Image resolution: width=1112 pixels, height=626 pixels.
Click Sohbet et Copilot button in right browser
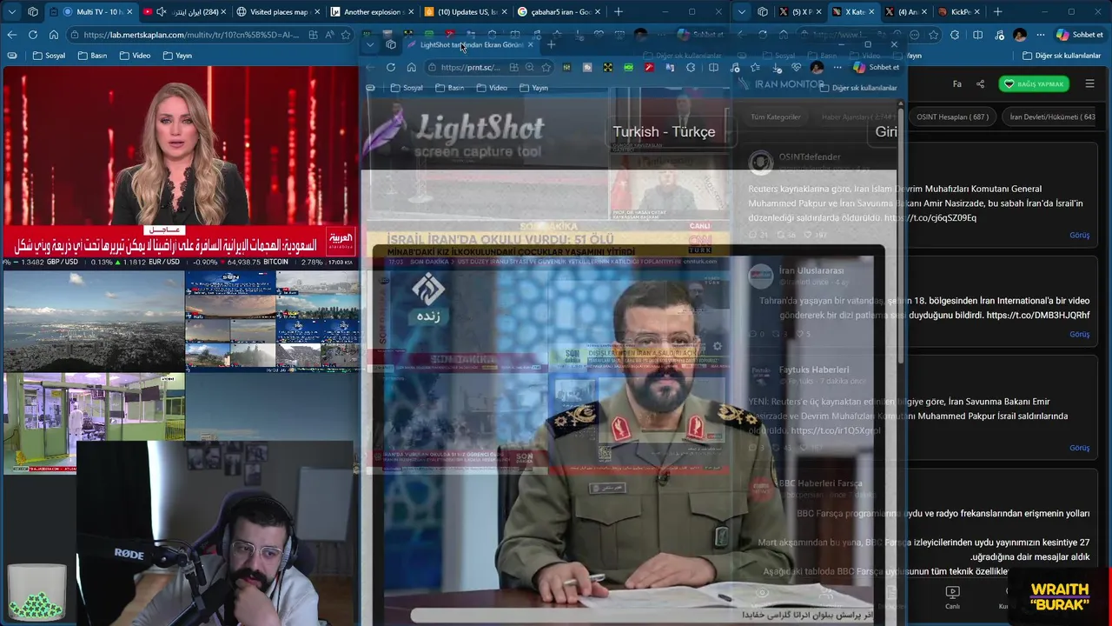click(x=1079, y=35)
